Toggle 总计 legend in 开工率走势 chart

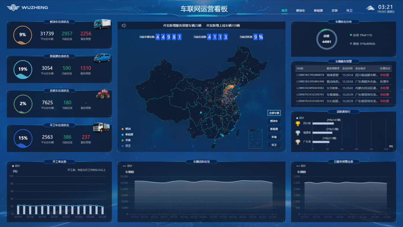tap(18, 166)
